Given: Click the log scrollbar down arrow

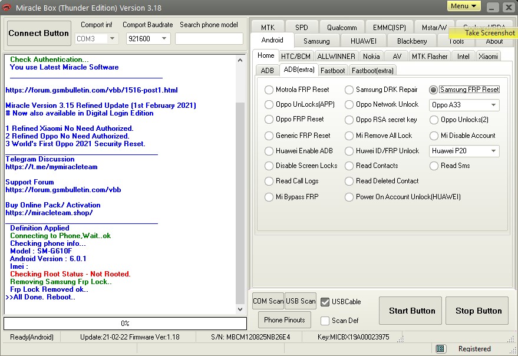Looking at the screenshot, I should click(240, 309).
